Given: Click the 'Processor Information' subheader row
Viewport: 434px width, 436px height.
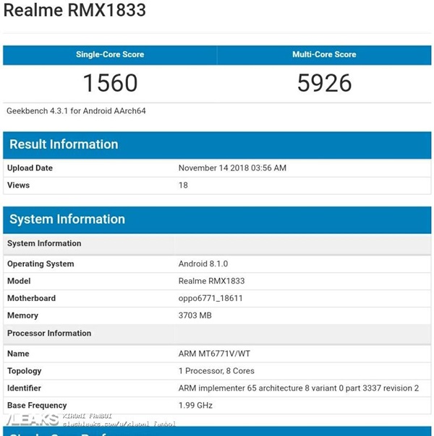Looking at the screenshot, I should point(217,333).
